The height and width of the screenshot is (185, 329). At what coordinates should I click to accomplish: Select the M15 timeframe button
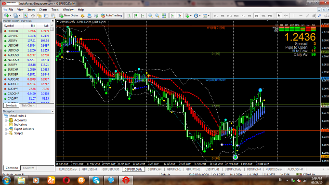click(229, 16)
